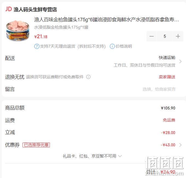
Task: Select the 快递运输 delivery method
Action: point(167,58)
